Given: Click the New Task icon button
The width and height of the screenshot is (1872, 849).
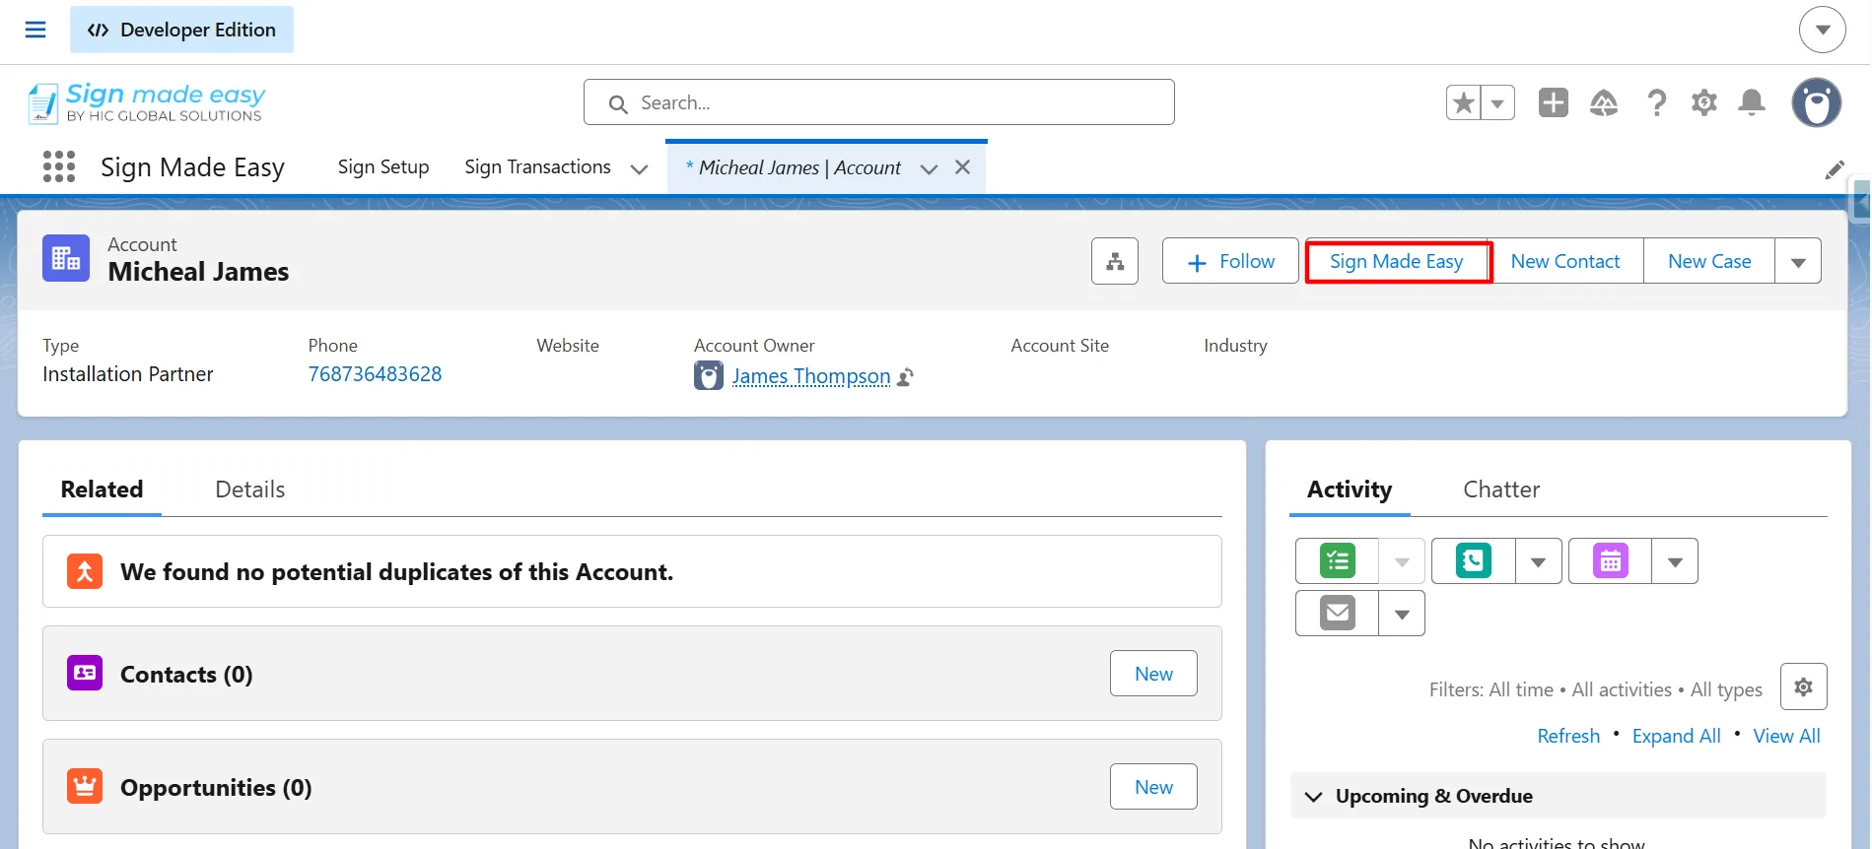Looking at the screenshot, I should 1338,561.
